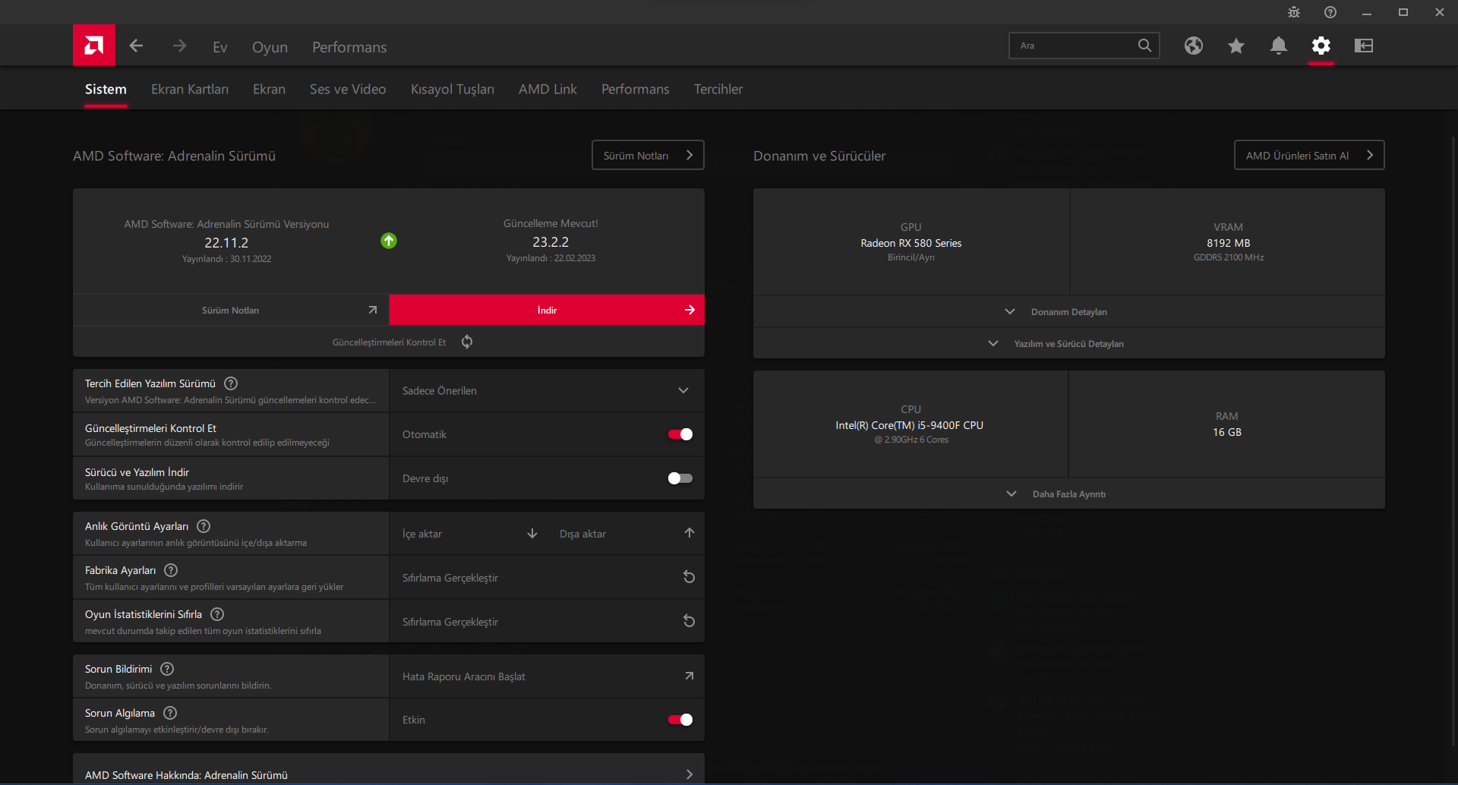Screen dimensions: 1458x785
Task: Open the web browser globe icon
Action: click(x=1194, y=46)
